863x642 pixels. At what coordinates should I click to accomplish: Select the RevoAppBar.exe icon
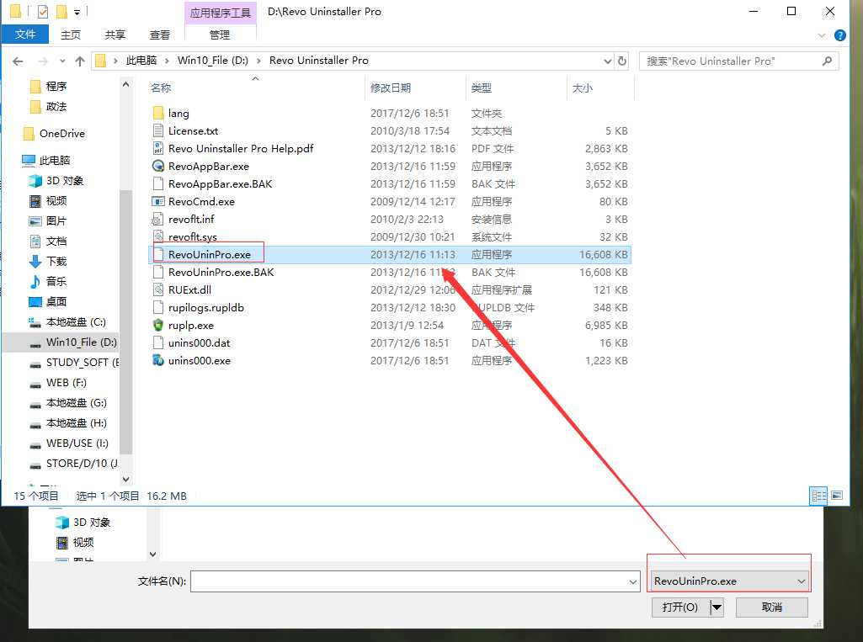[x=158, y=166]
